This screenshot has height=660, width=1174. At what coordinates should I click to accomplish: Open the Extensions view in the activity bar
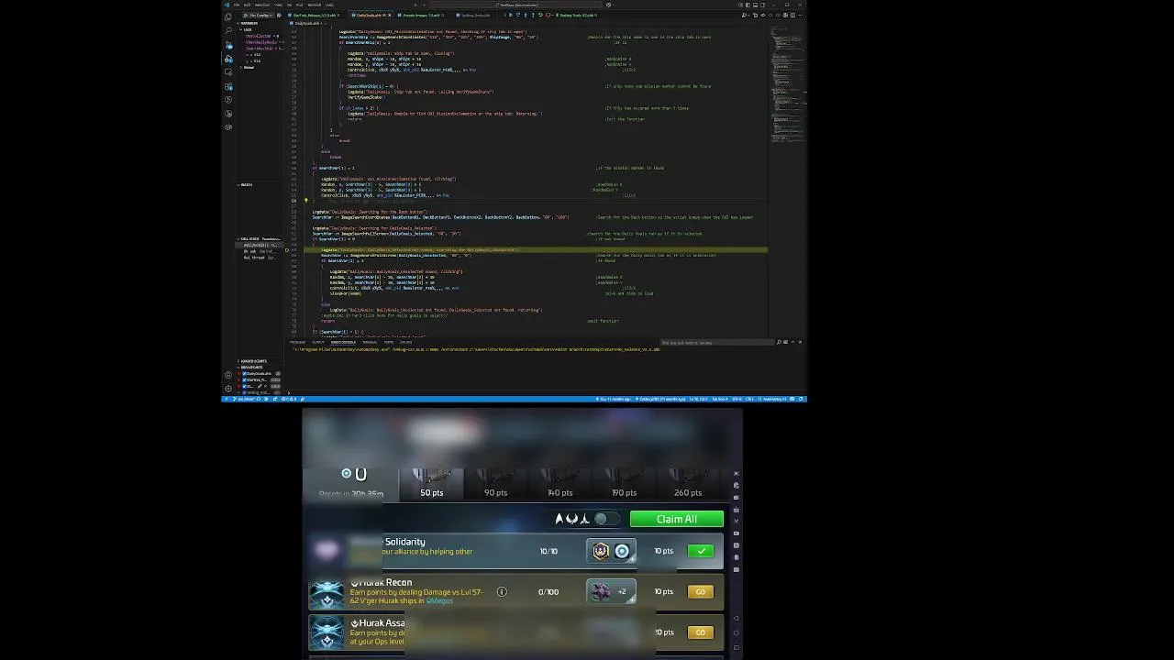coord(228,86)
